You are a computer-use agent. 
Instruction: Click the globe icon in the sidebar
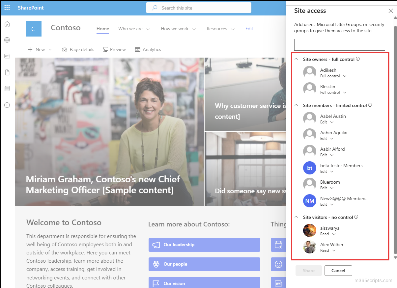(x=7, y=40)
